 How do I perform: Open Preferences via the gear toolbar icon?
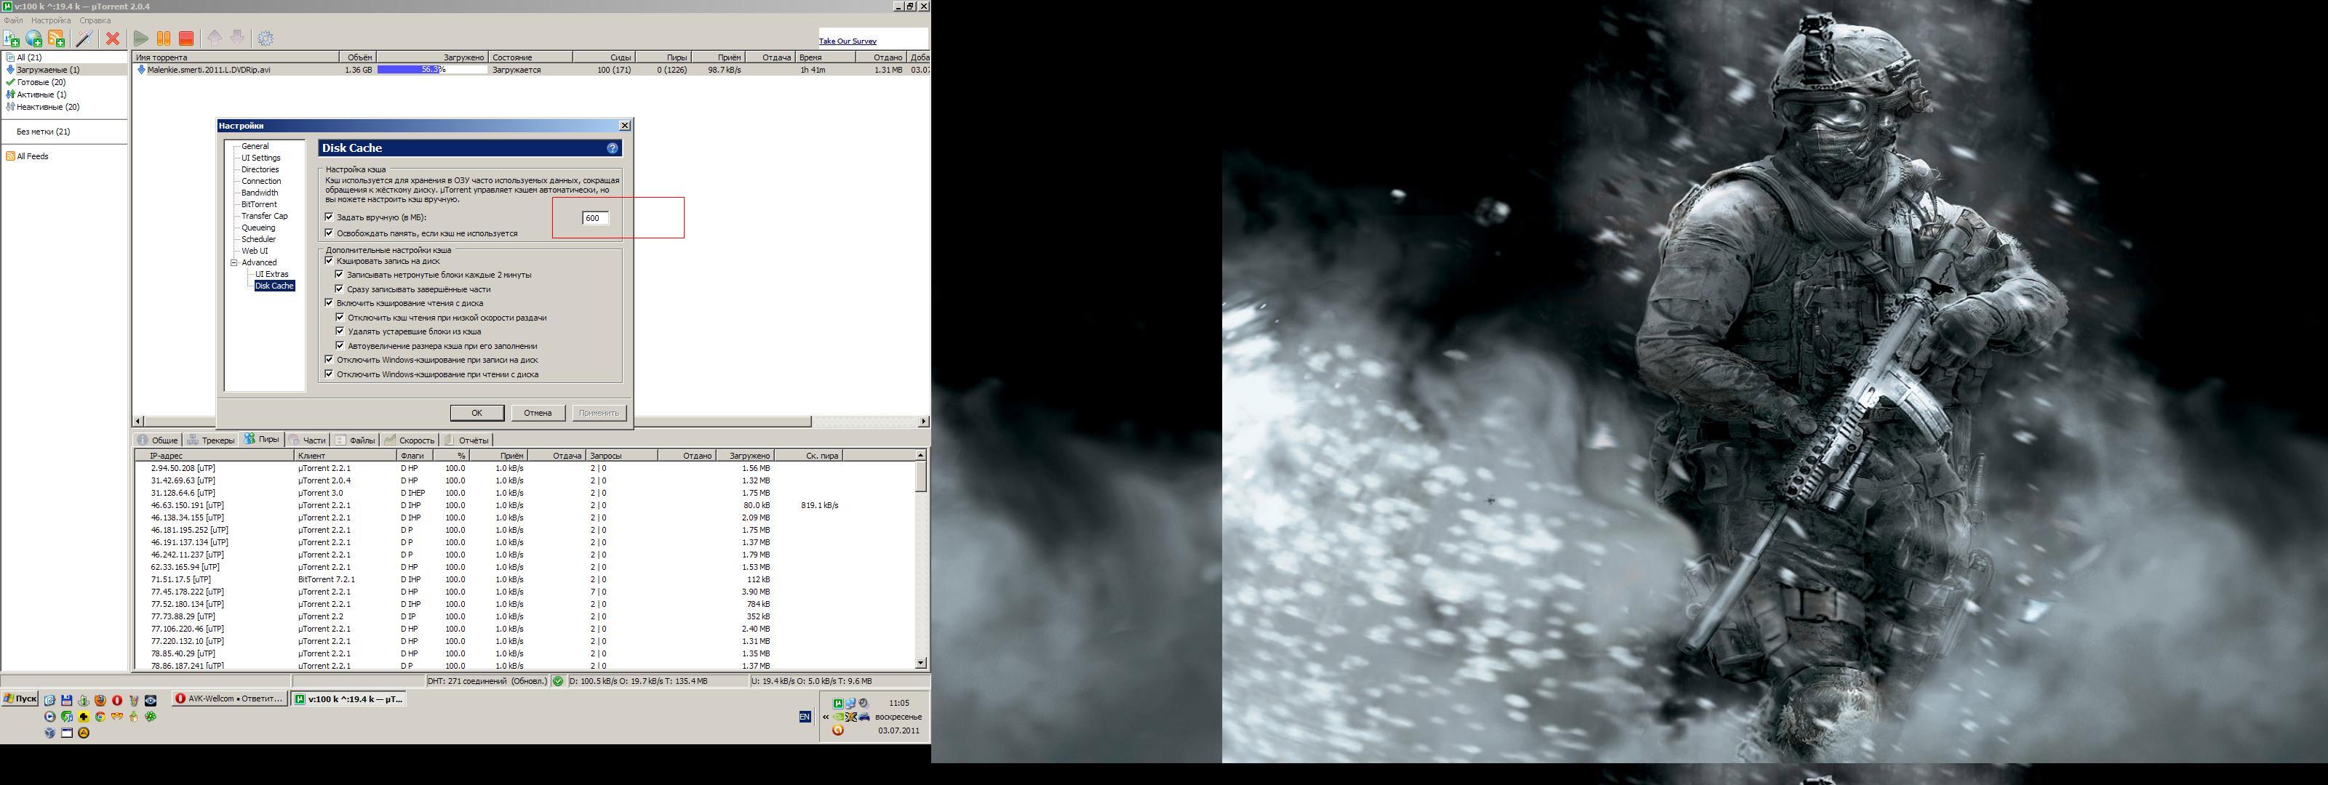click(266, 38)
